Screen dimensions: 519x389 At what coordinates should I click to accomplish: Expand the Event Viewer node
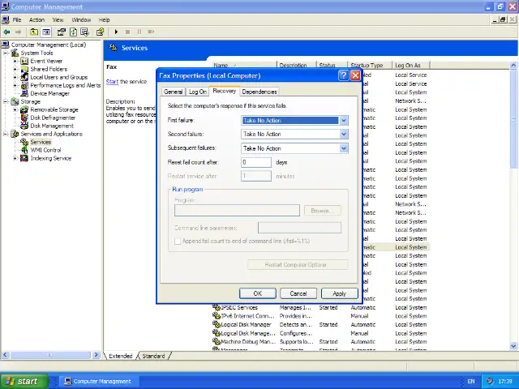pos(15,62)
